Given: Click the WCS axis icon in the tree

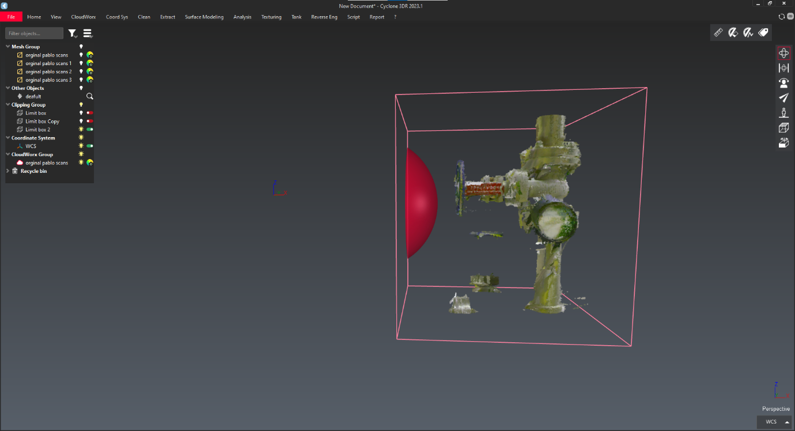Looking at the screenshot, I should pos(20,146).
